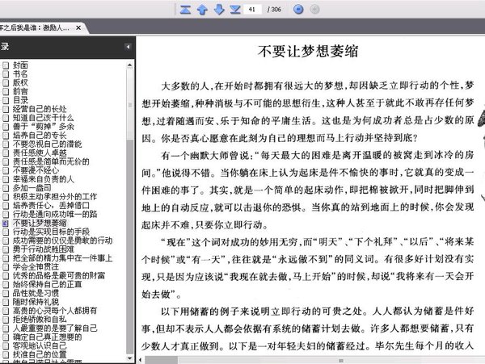Viewport: 485px width, 364px height.
Task: Select the highlighted 不要让梦想萎缩 entry
Action: (x=40, y=223)
